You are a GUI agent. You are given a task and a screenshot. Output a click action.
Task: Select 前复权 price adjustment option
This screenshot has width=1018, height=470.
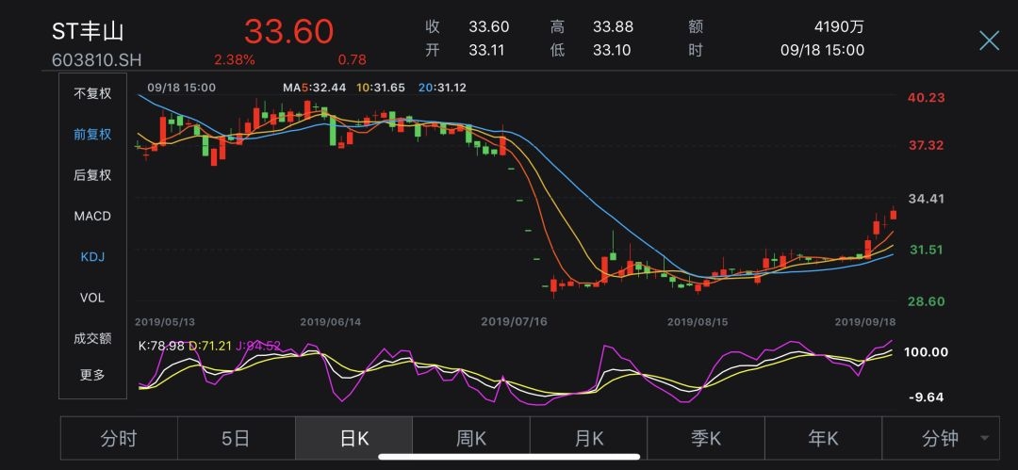click(92, 134)
